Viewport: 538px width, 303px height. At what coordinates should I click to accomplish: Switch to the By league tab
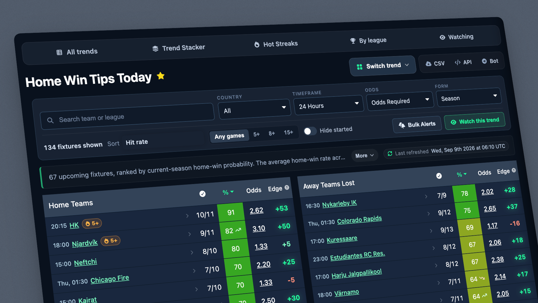coord(368,40)
